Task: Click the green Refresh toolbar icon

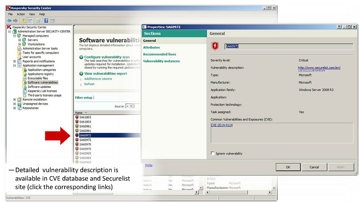Action: (x=38, y=21)
